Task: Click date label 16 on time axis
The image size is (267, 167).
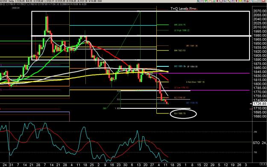Action: [x=112, y=165]
